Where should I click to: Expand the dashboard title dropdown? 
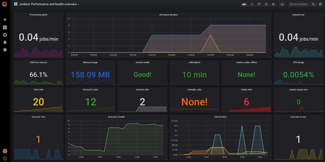click(x=78, y=4)
